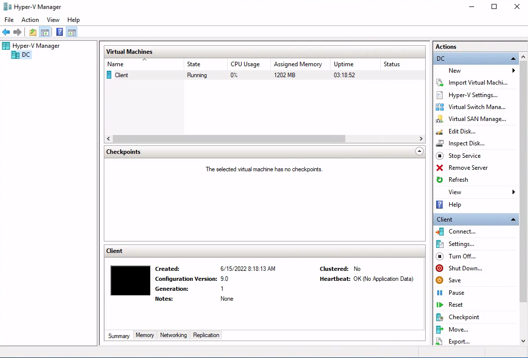The height and width of the screenshot is (358, 528).
Task: Collapse the Checkpoints panel with round arrow
Action: click(419, 151)
